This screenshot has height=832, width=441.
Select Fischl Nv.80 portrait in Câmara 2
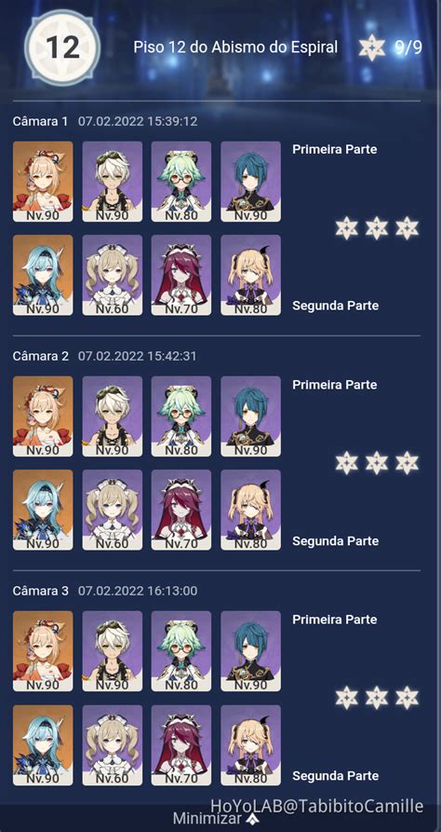point(250,510)
